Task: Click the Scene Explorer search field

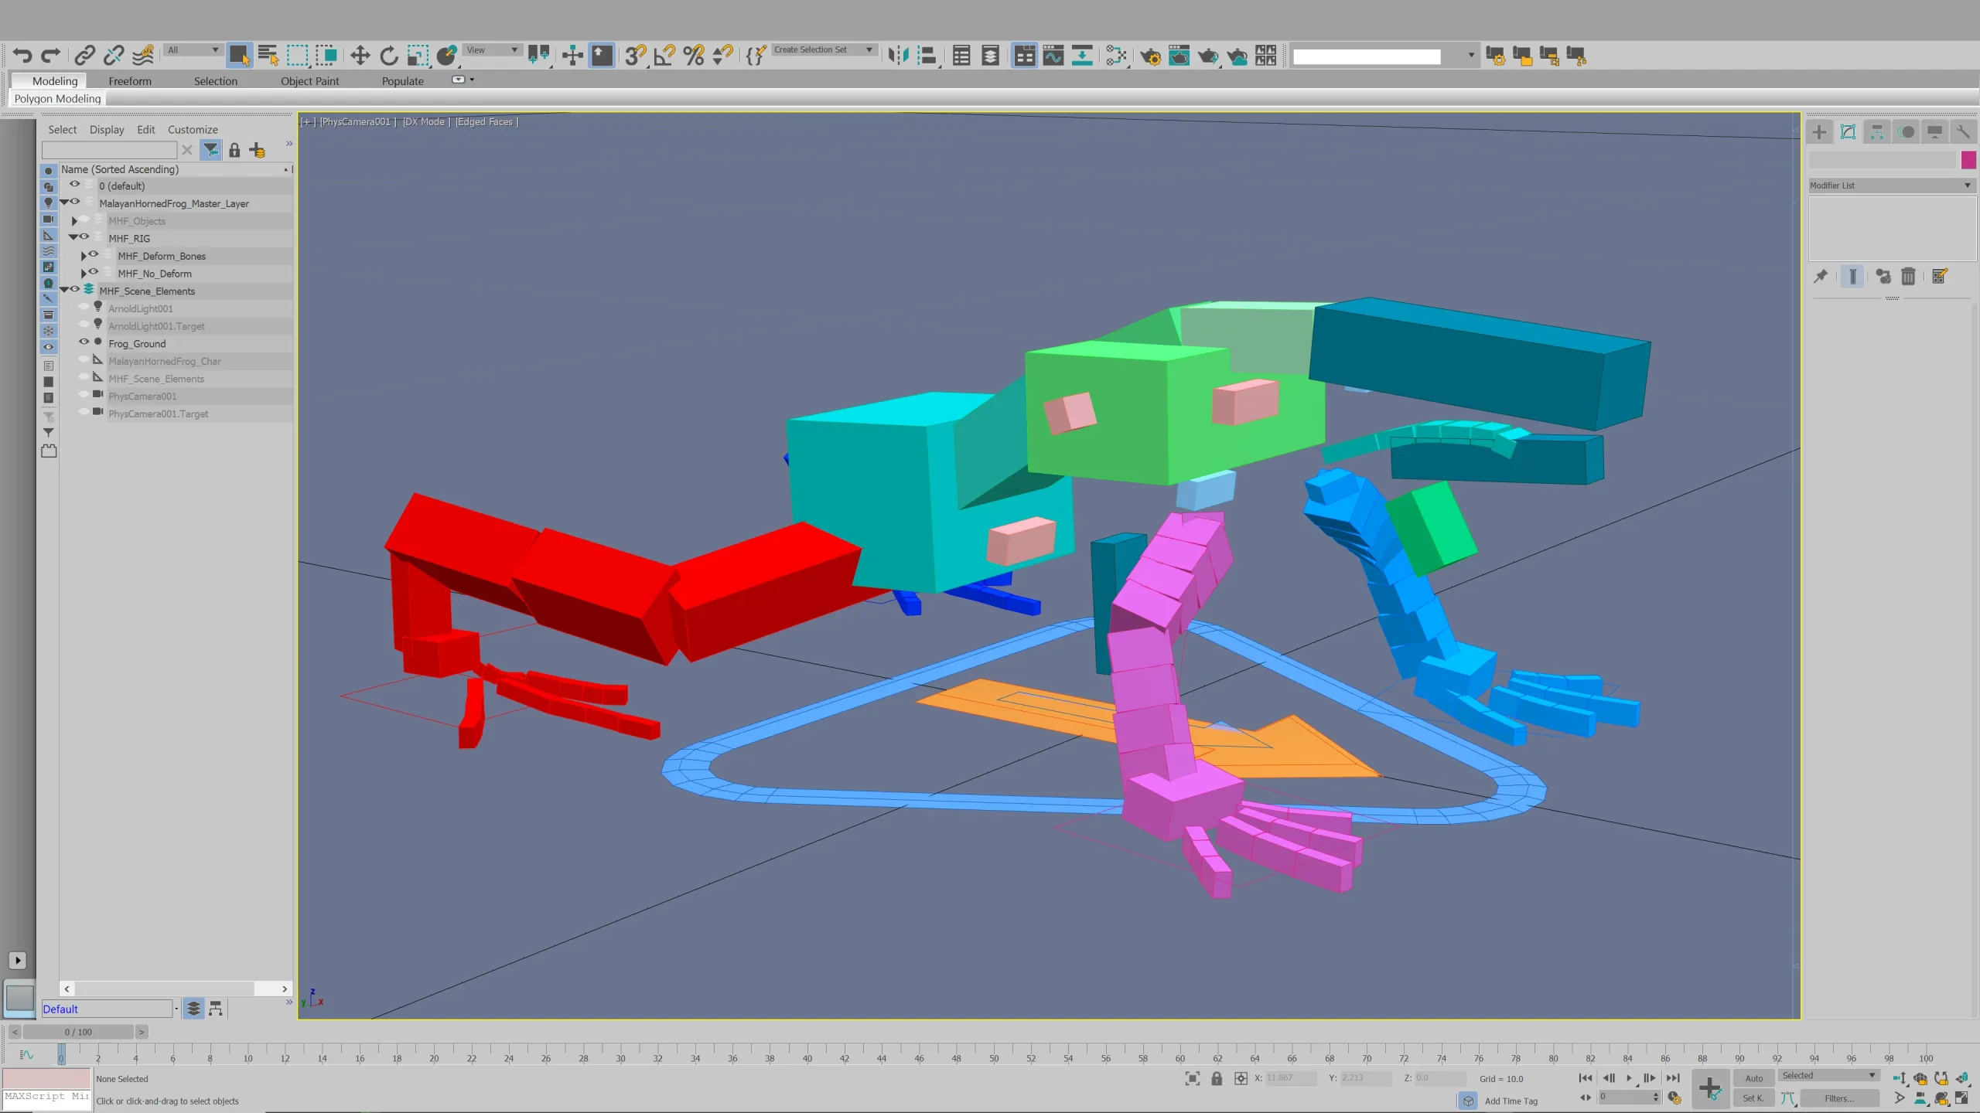Action: pyautogui.click(x=109, y=150)
